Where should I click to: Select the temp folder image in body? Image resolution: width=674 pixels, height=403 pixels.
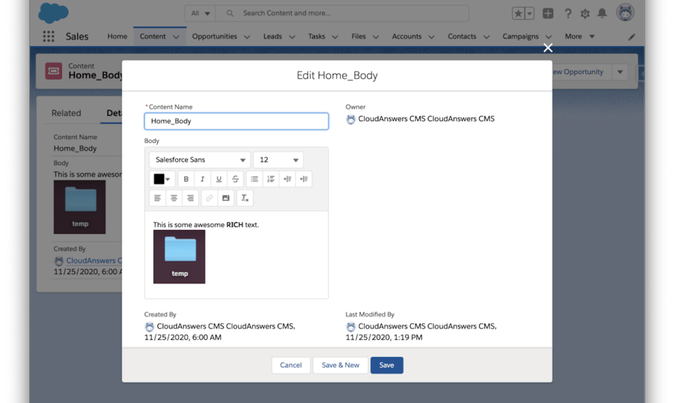179,257
